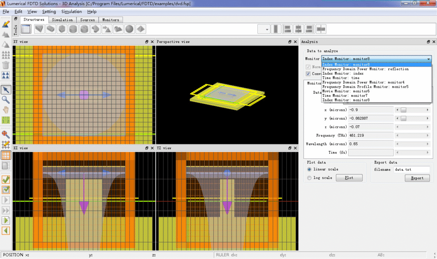This screenshot has width=437, height=259.
Task: Select 'Frequency Domain Power Monitor: reflection' entry
Action: coord(365,69)
